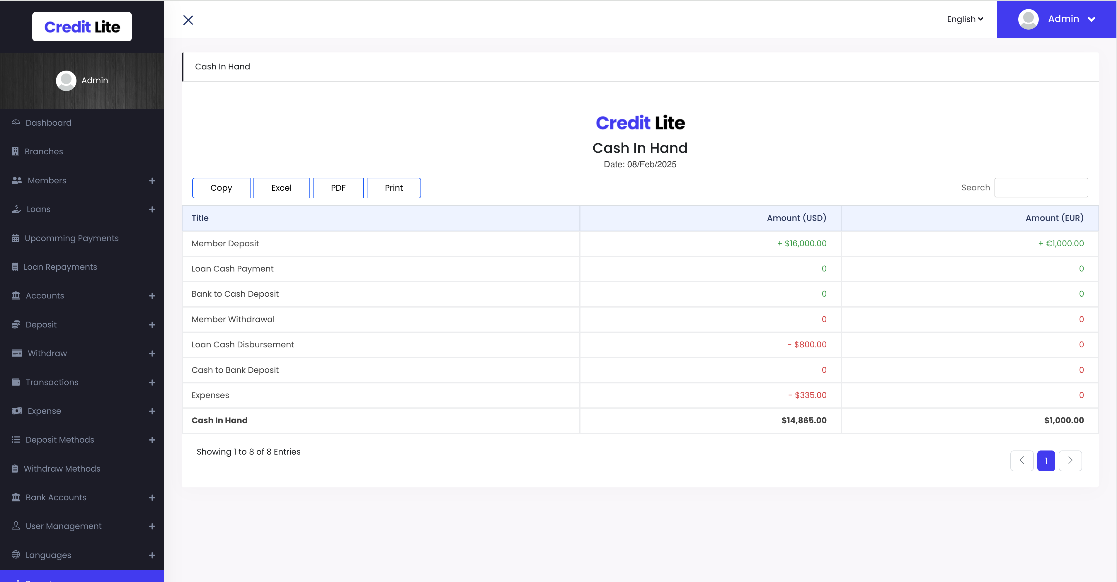Expand the Loans sidebar menu
This screenshot has width=1117, height=582.
(152, 209)
